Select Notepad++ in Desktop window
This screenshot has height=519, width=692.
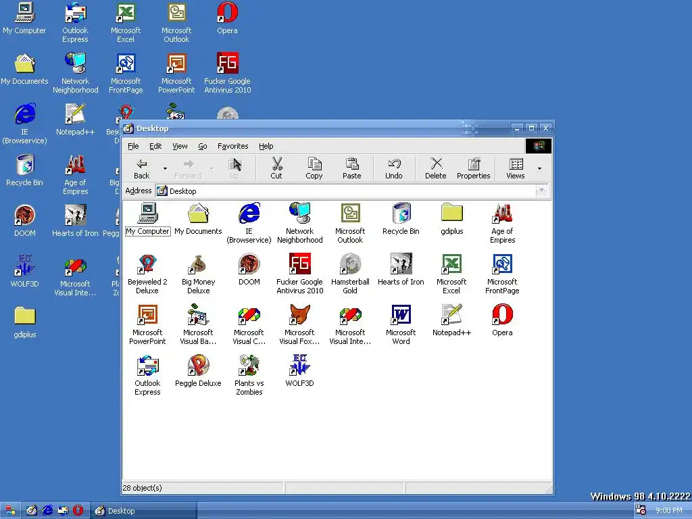(452, 320)
